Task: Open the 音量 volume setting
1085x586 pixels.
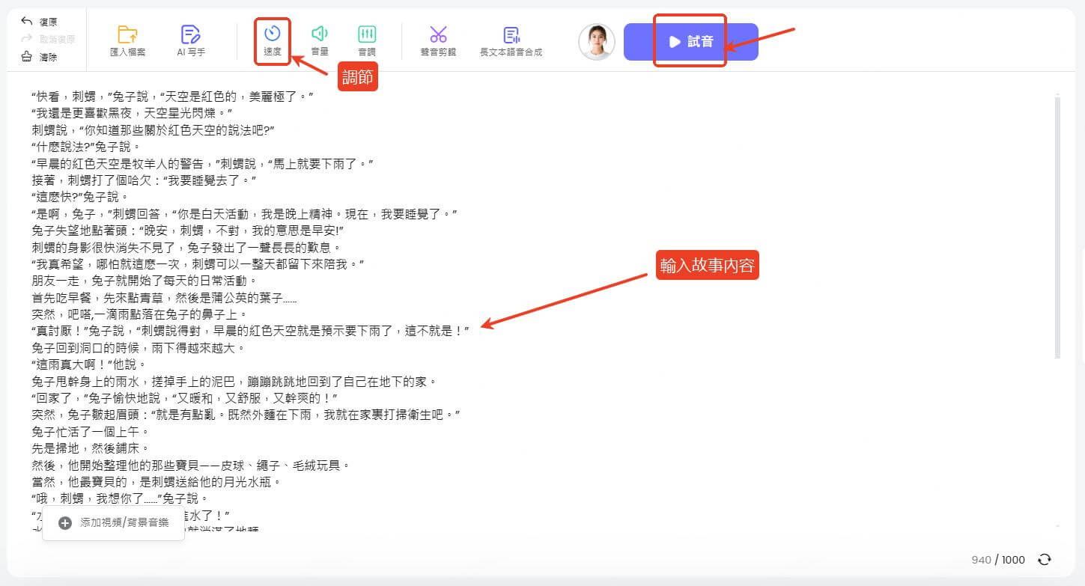Action: (320, 40)
